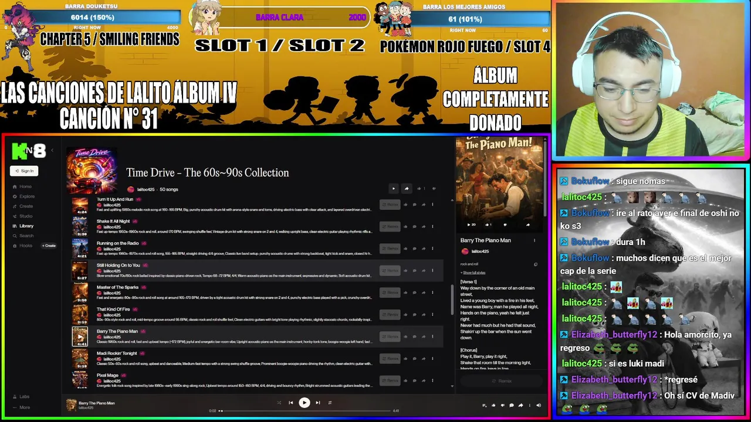Open more options for Shake It All Night
This screenshot has height=422, width=751.
coord(432,226)
